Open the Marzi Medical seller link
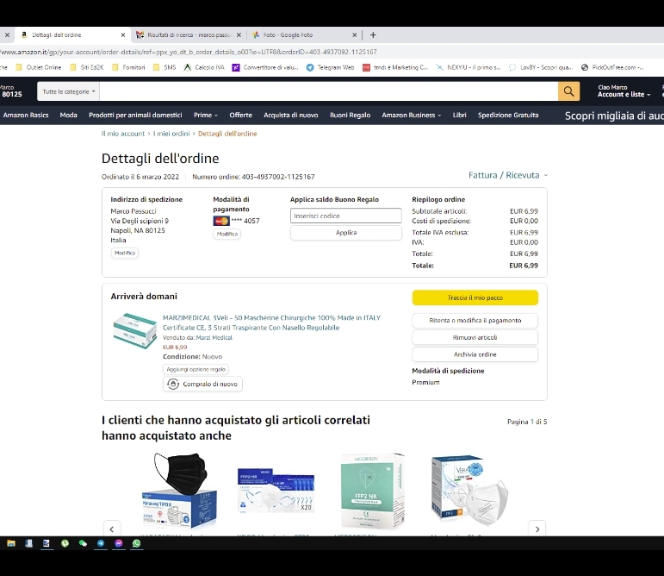664x576 pixels. coord(214,338)
